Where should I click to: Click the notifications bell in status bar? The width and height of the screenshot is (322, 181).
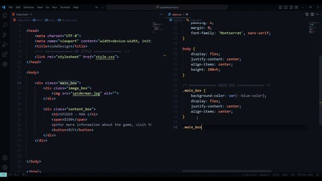click(x=317, y=175)
